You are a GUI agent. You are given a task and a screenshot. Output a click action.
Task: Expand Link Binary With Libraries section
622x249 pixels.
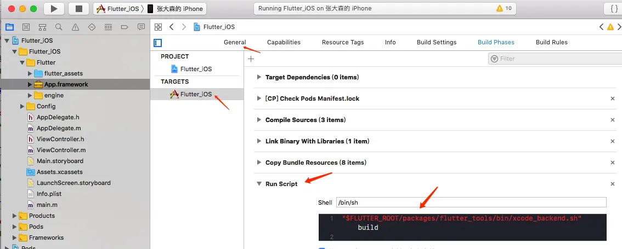click(259, 141)
